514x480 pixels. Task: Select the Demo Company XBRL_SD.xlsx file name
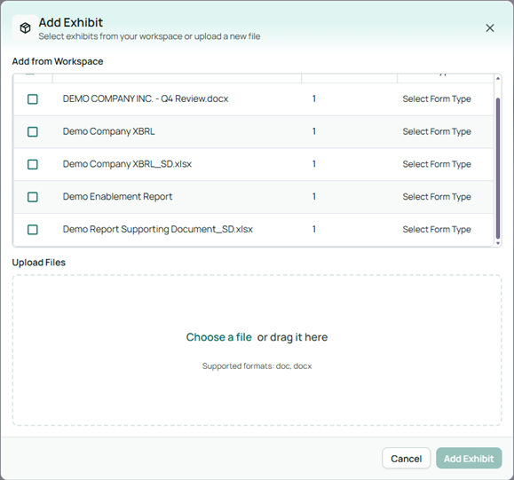(127, 164)
